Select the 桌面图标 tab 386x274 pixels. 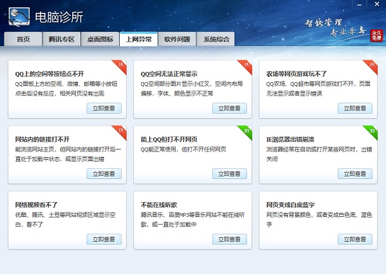point(100,39)
